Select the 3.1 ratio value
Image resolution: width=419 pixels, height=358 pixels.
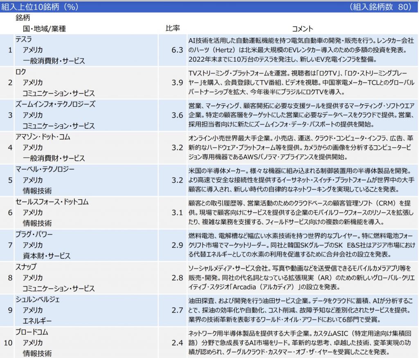177,212
